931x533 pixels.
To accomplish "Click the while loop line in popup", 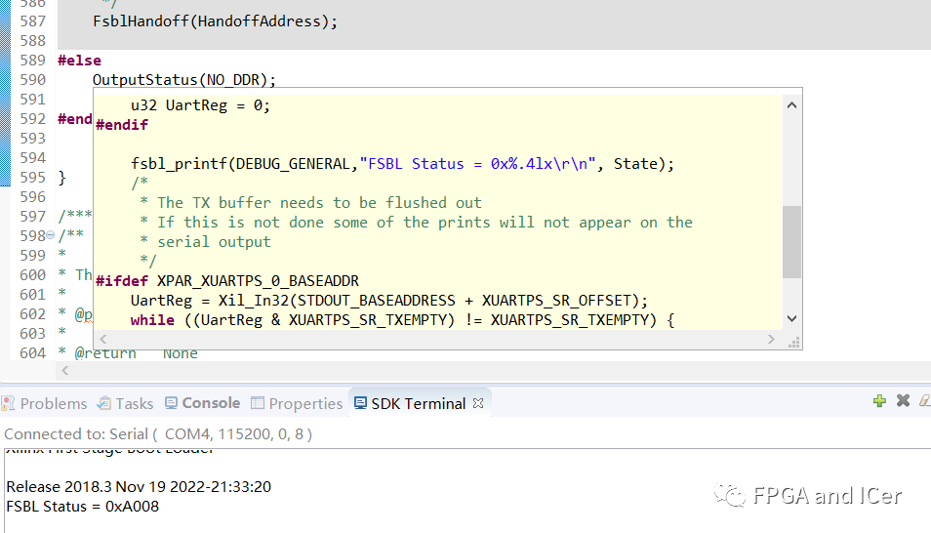I will pyautogui.click(x=403, y=319).
